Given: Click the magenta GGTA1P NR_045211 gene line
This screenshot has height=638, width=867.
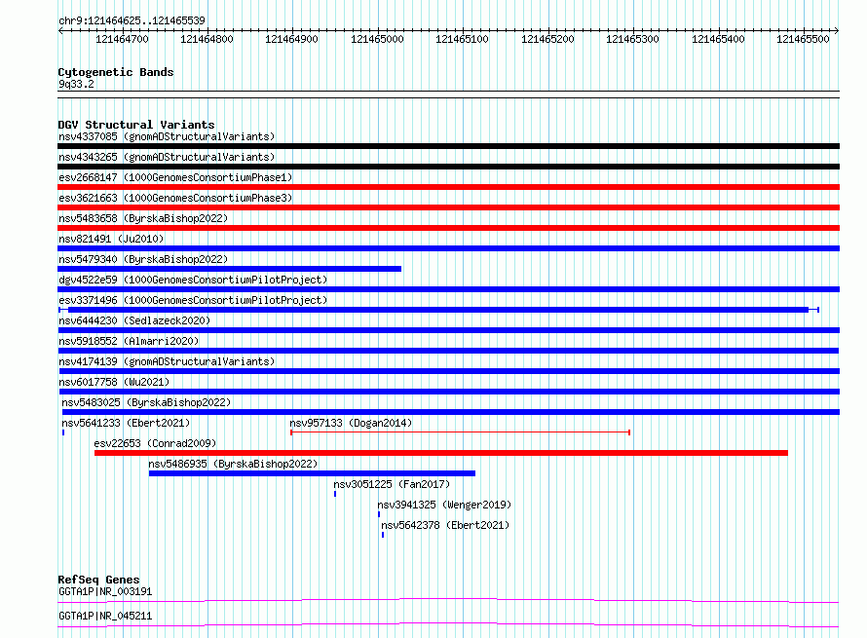Looking at the screenshot, I should tap(448, 624).
